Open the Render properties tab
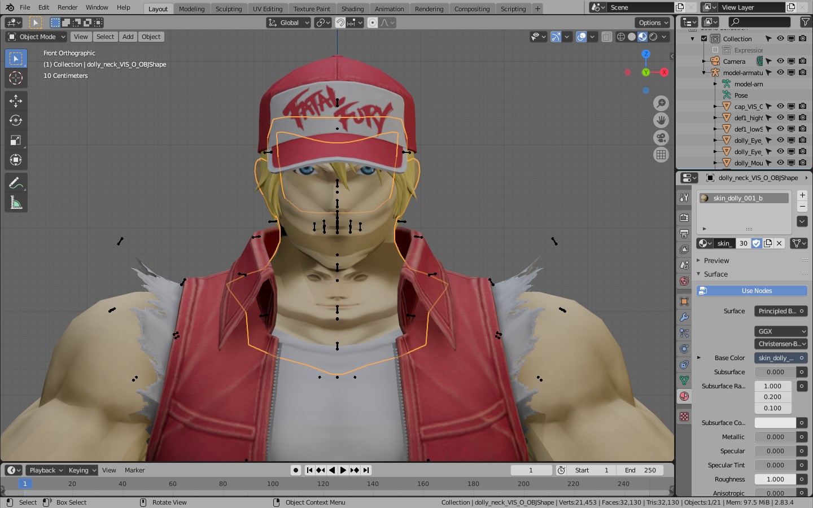 [684, 217]
